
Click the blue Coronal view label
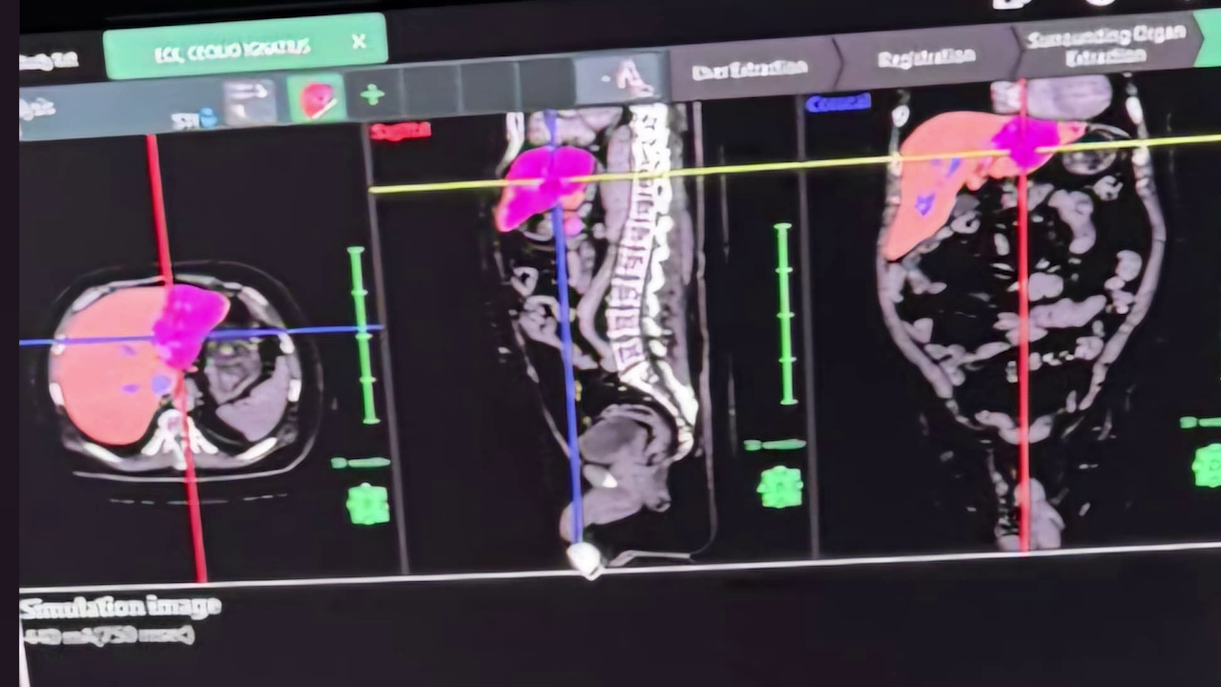point(838,102)
